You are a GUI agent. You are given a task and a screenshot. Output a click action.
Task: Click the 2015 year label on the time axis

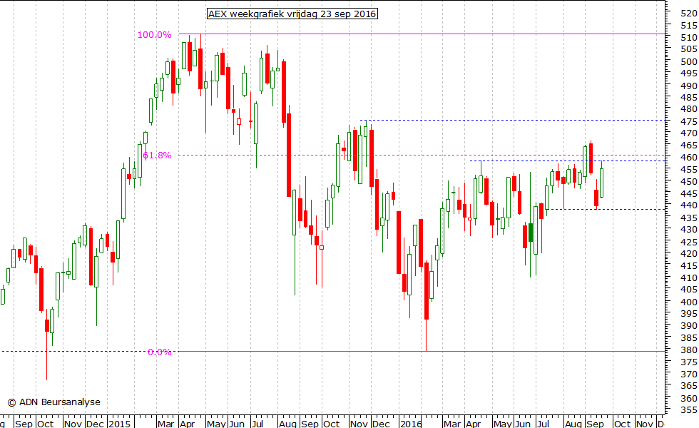click(x=120, y=423)
